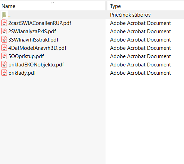Select the 5OOpristup.pdf file name

pyautogui.click(x=26, y=56)
